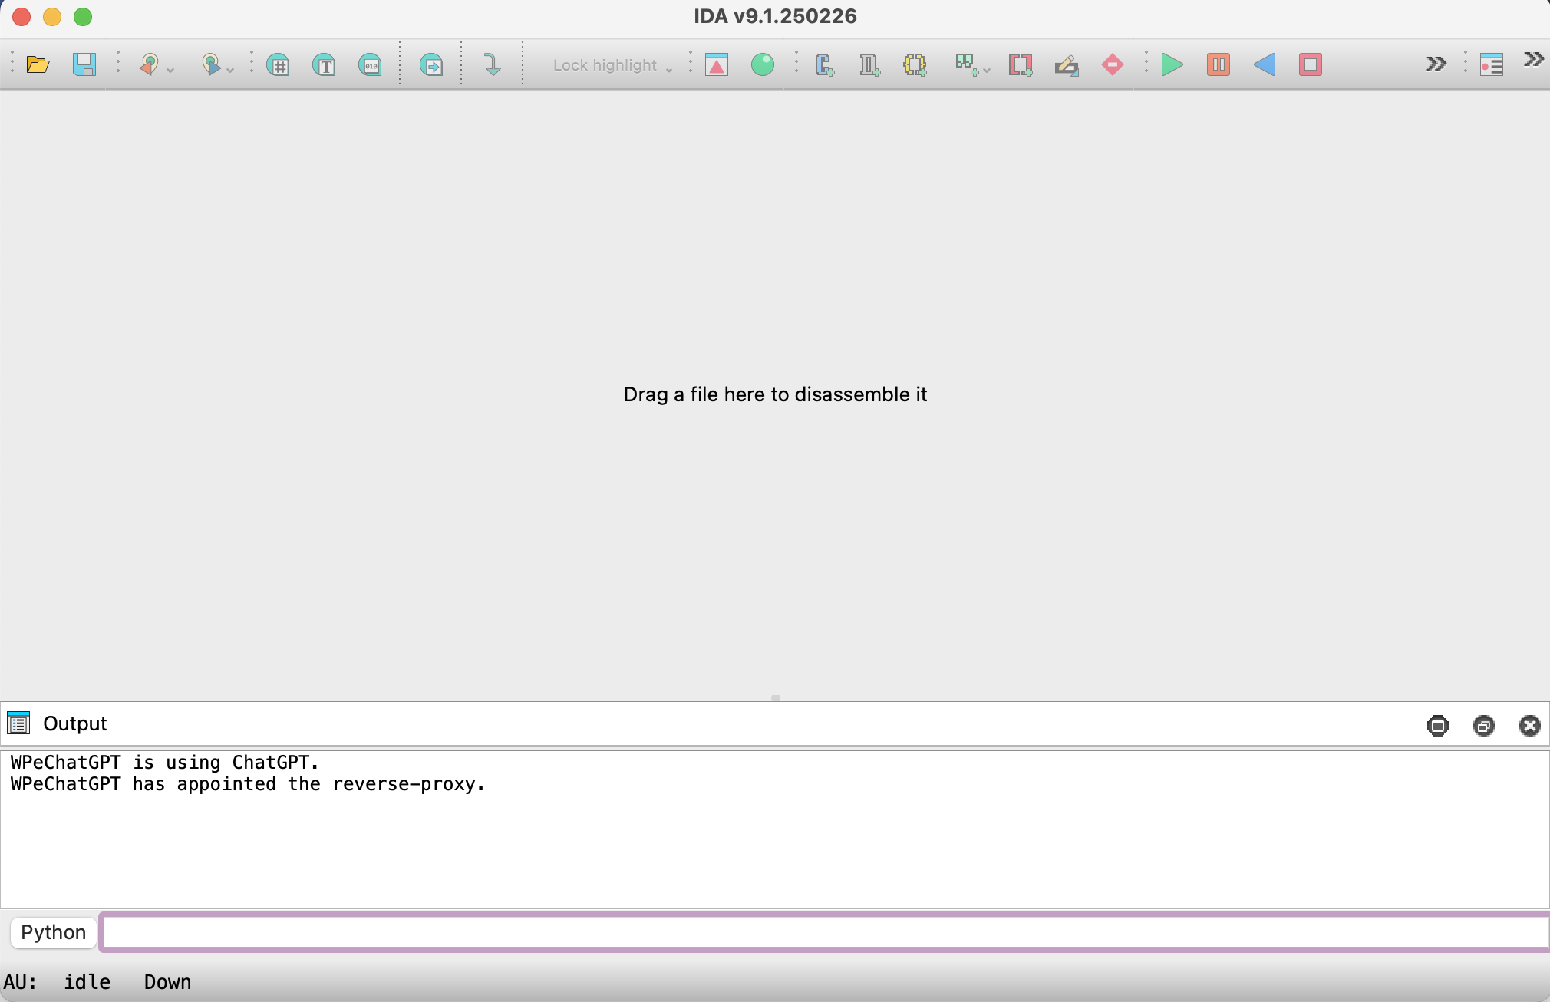This screenshot has height=1002, width=1550.
Task: Click the 'D' convert-to-data icon
Action: [x=869, y=64]
